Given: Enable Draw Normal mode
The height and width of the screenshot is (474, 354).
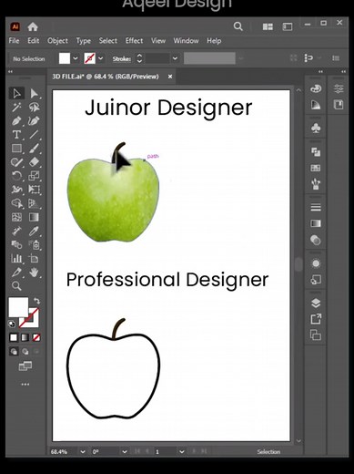Looking at the screenshot, I should (x=14, y=352).
